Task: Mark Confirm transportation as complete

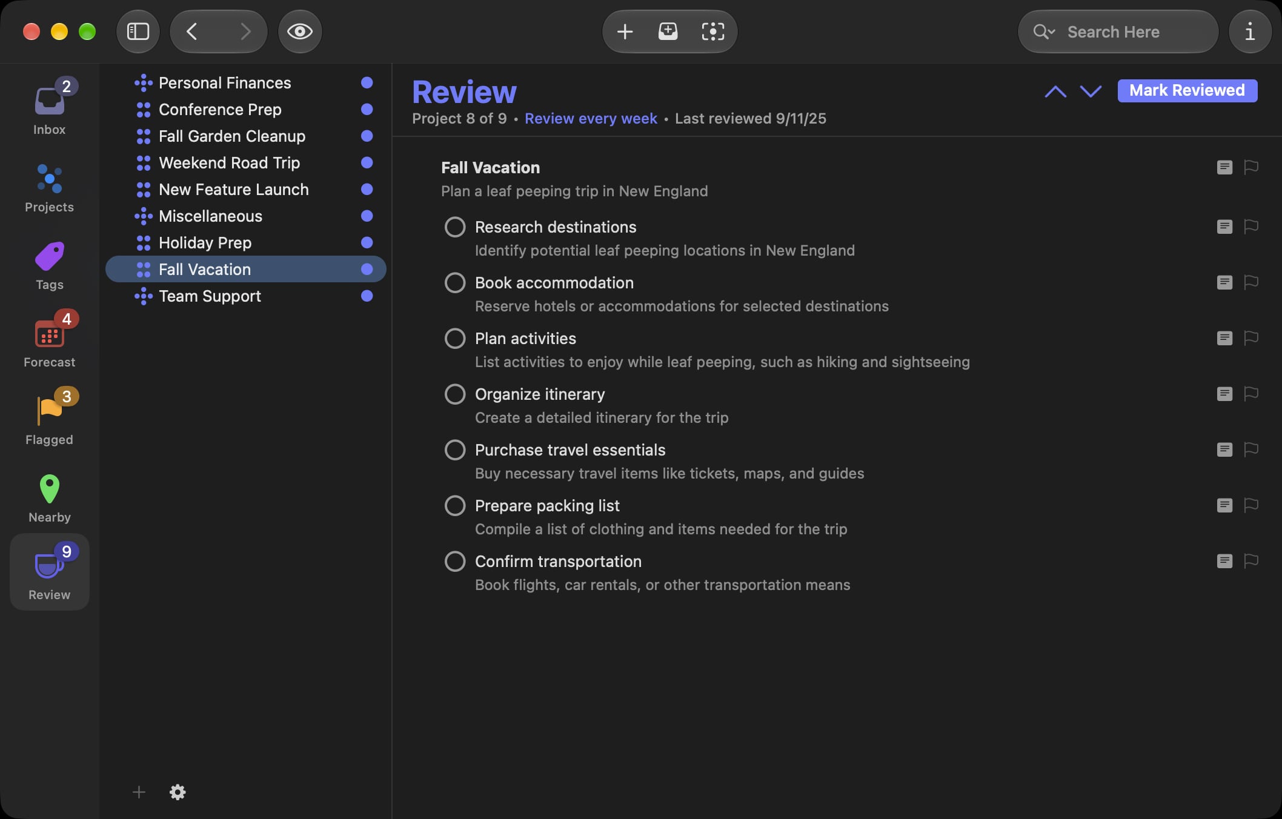Action: click(455, 561)
